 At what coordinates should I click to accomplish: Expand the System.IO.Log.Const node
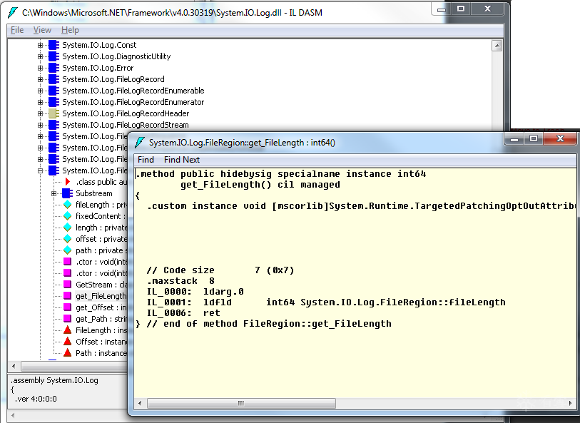tap(41, 45)
